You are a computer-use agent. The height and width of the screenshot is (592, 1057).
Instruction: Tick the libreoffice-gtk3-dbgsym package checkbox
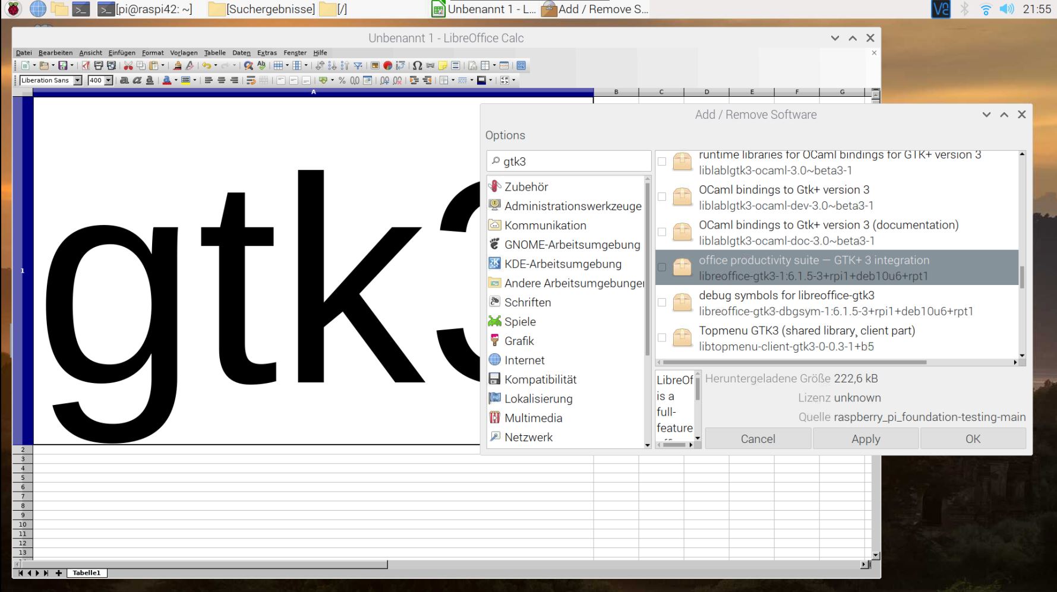(x=662, y=302)
